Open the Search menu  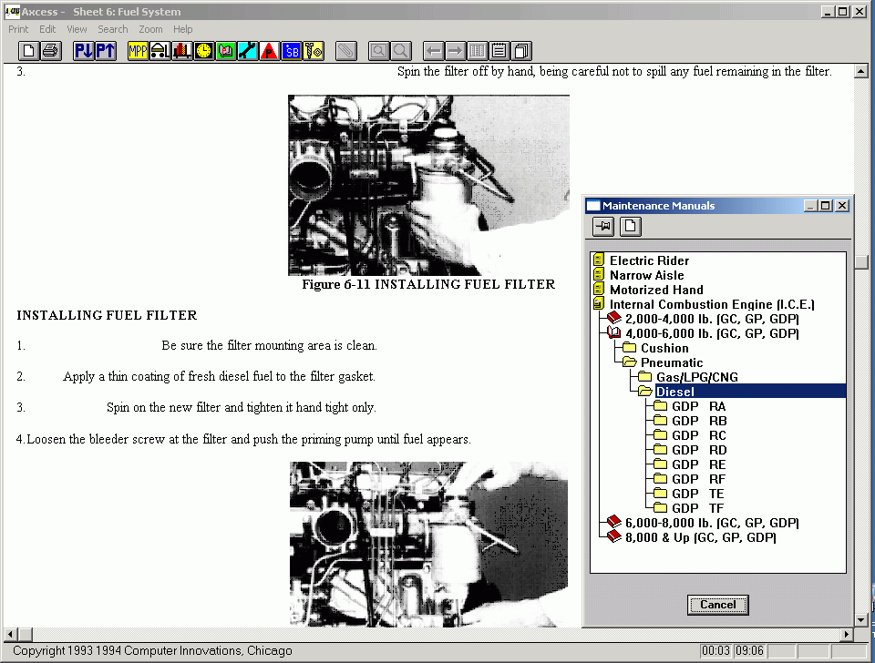point(113,29)
